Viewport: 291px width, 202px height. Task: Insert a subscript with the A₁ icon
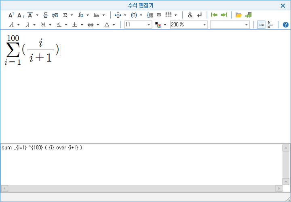[21, 15]
